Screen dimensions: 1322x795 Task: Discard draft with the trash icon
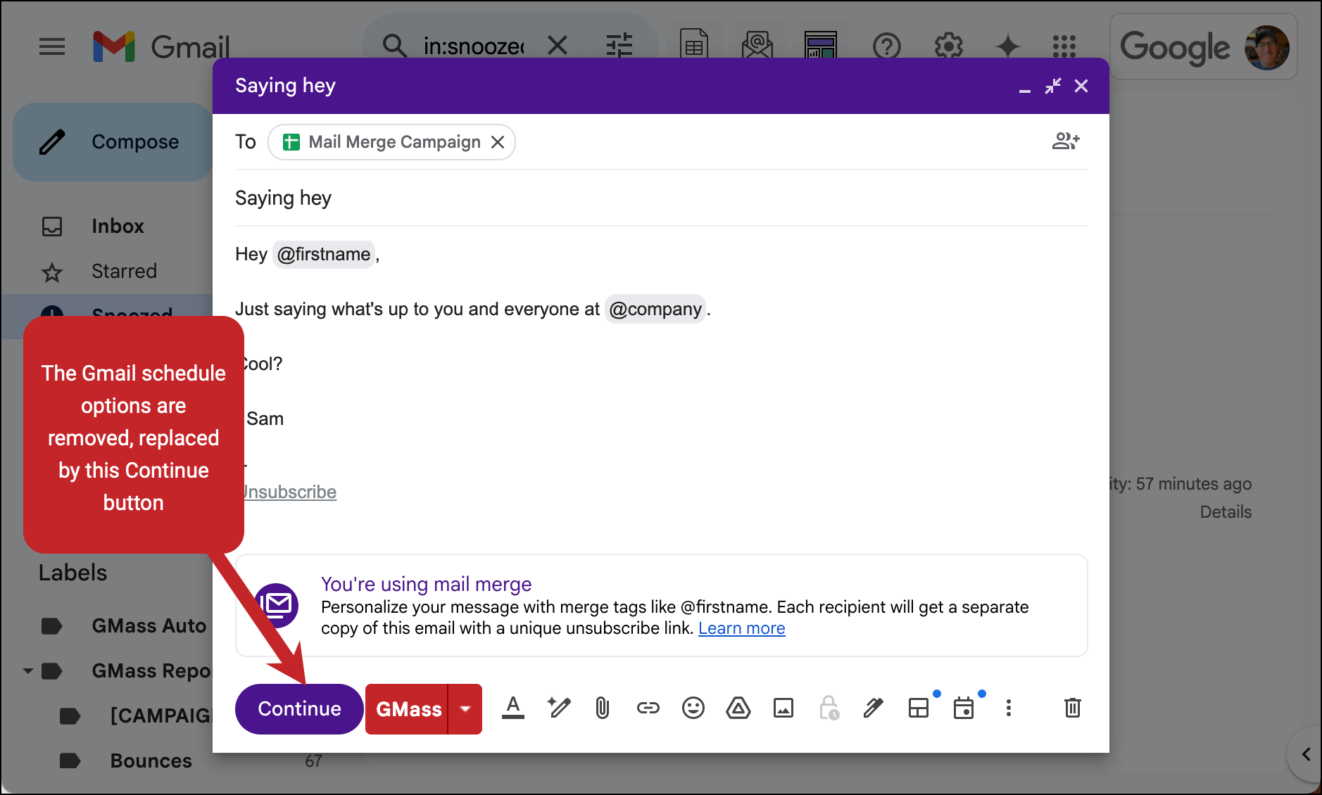(x=1073, y=708)
